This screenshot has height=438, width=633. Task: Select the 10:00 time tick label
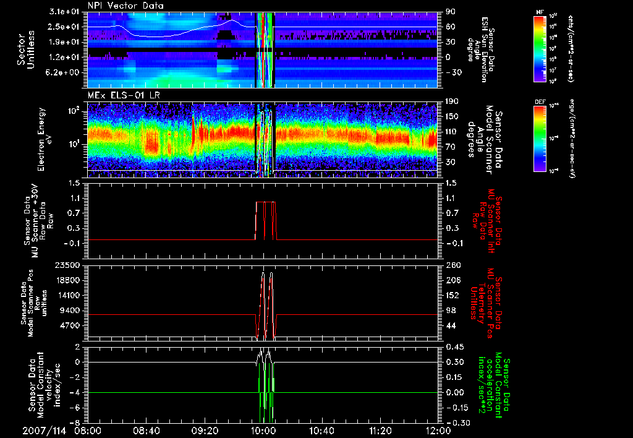pyautogui.click(x=263, y=431)
